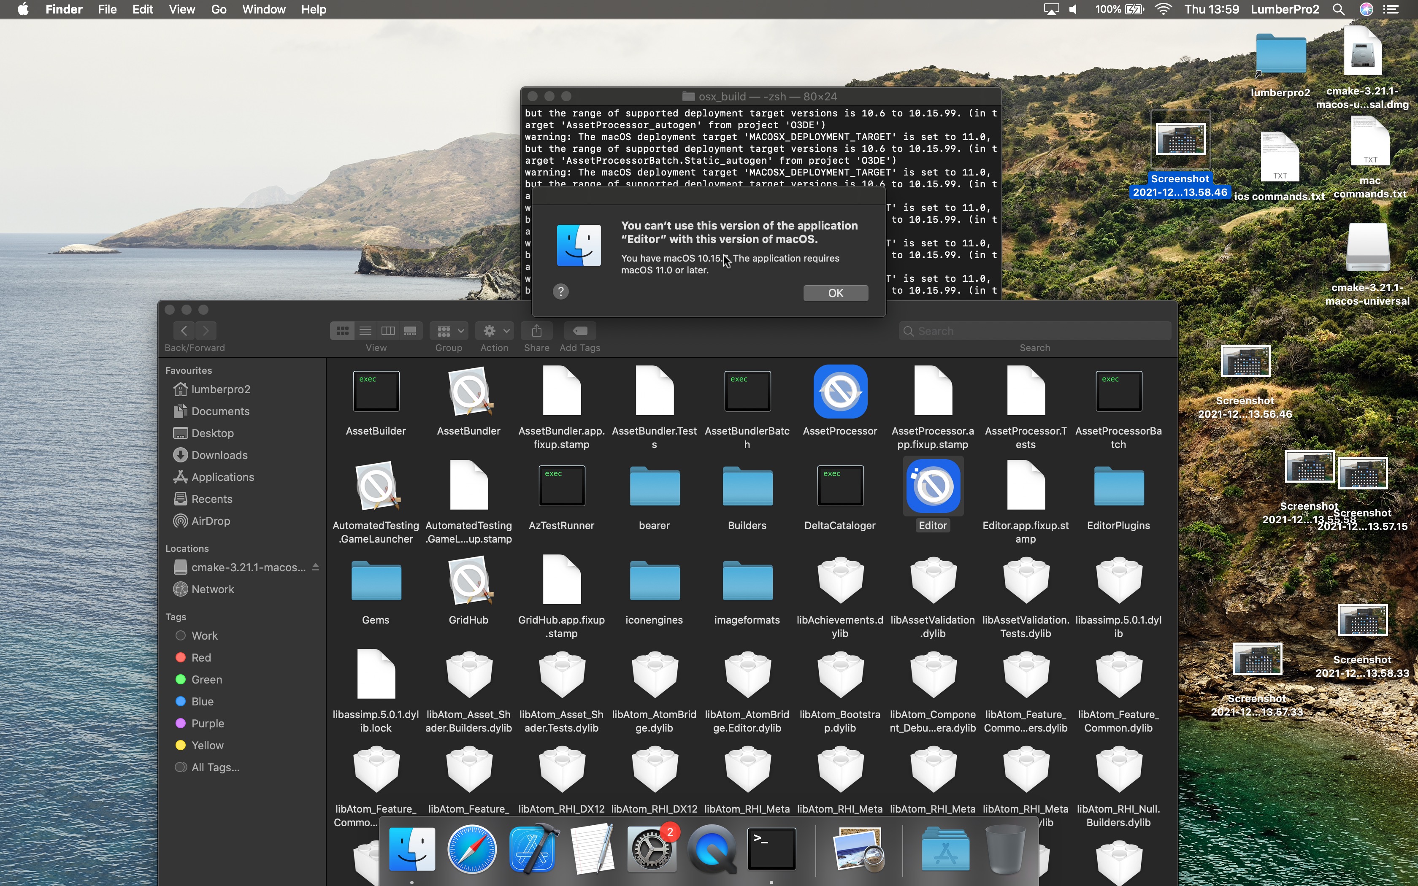Open the Window menu
The width and height of the screenshot is (1418, 886).
point(264,9)
